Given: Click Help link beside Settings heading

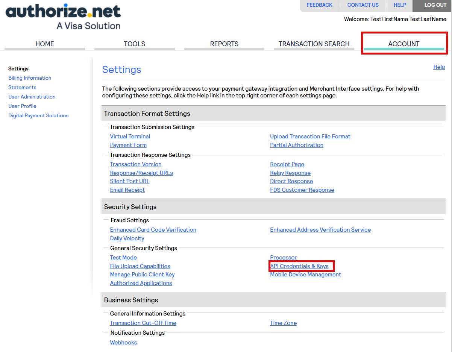Looking at the screenshot, I should click(x=439, y=67).
